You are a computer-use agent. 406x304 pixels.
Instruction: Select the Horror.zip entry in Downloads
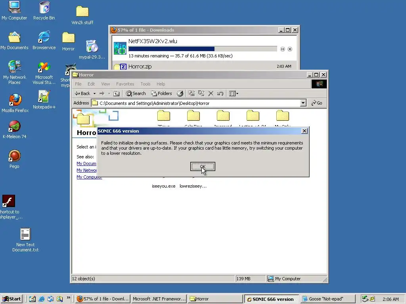pos(204,66)
